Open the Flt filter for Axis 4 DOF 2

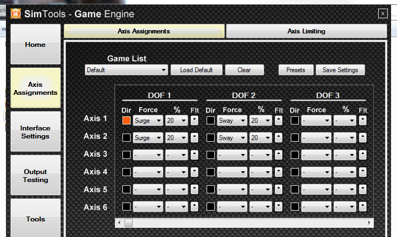278,172
